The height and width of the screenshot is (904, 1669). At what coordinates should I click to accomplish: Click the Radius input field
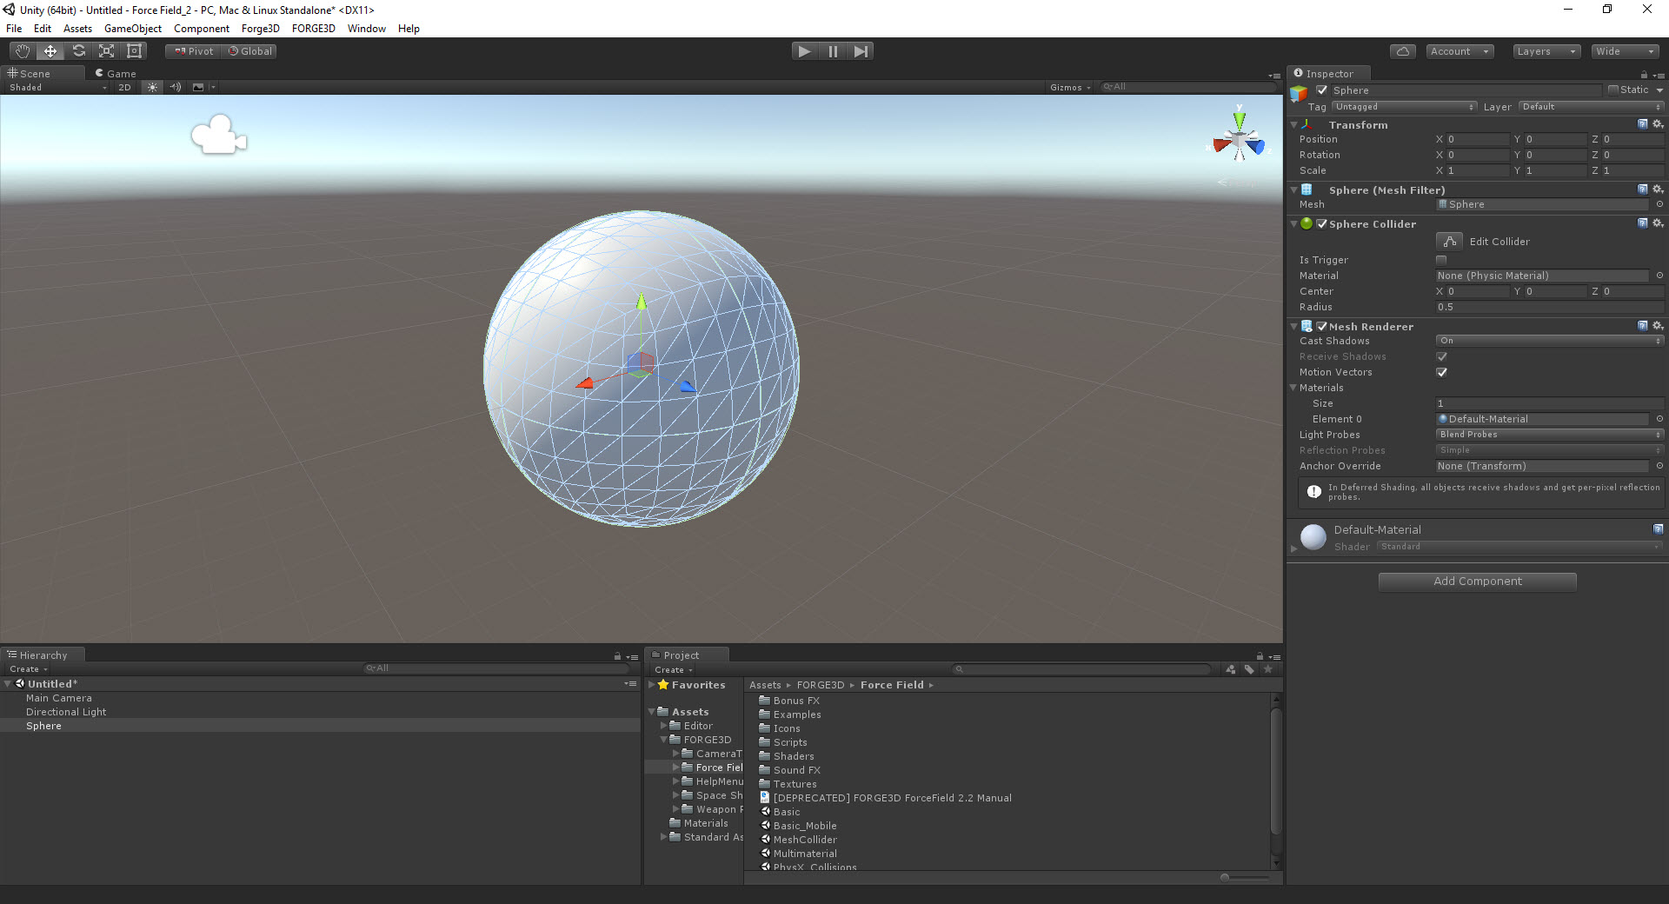(x=1549, y=307)
